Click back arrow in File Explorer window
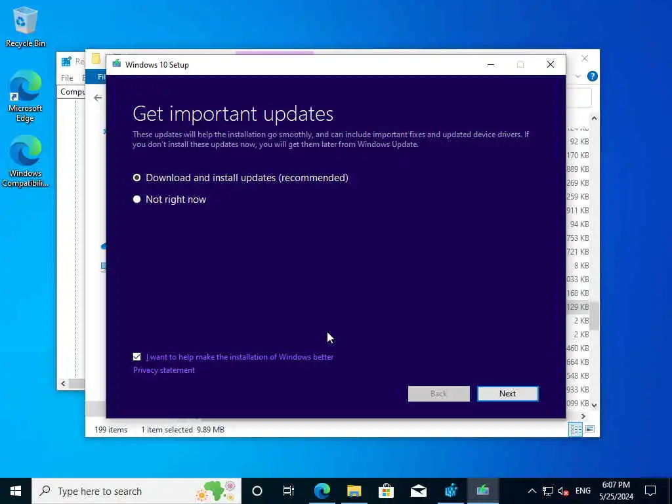 pos(98,98)
